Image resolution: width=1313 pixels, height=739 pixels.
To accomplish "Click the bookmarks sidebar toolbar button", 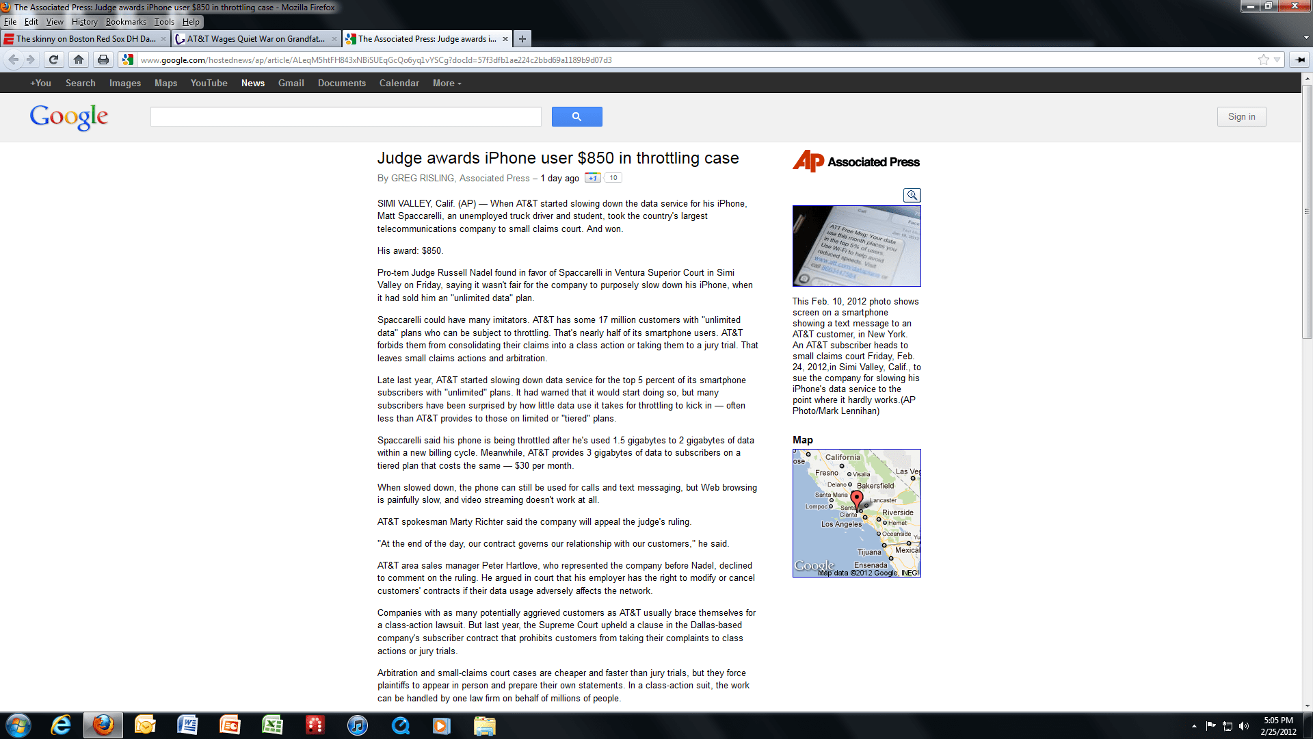I will [1299, 60].
